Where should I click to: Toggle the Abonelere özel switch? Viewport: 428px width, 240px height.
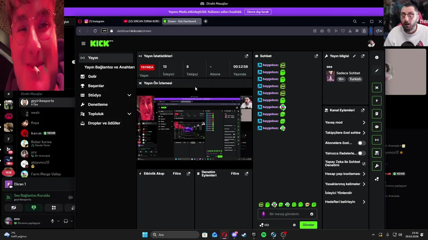click(361, 143)
